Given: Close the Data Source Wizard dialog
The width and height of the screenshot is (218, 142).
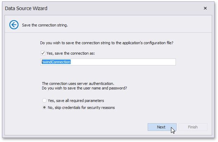Looking at the screenshot, I should click(x=205, y=8).
